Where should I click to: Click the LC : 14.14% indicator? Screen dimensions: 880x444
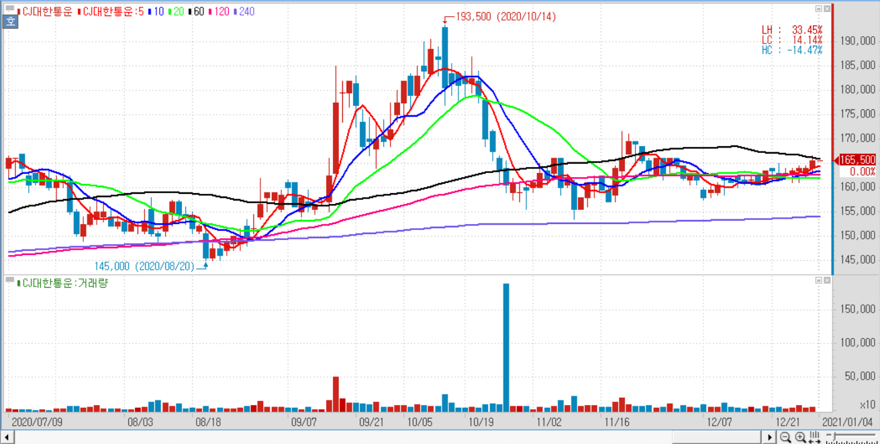[791, 40]
